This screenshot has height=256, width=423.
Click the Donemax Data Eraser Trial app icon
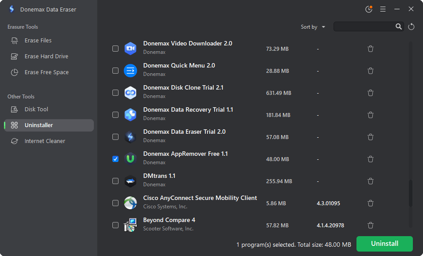[x=130, y=137]
